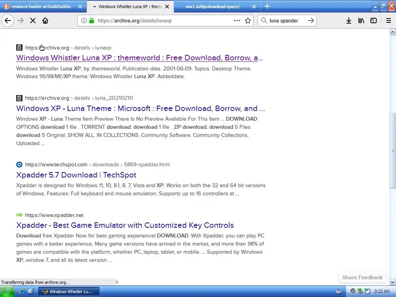The height and width of the screenshot is (297, 396).
Task: Switch to ww1.softpcdownload.space tab
Action: point(213,7)
